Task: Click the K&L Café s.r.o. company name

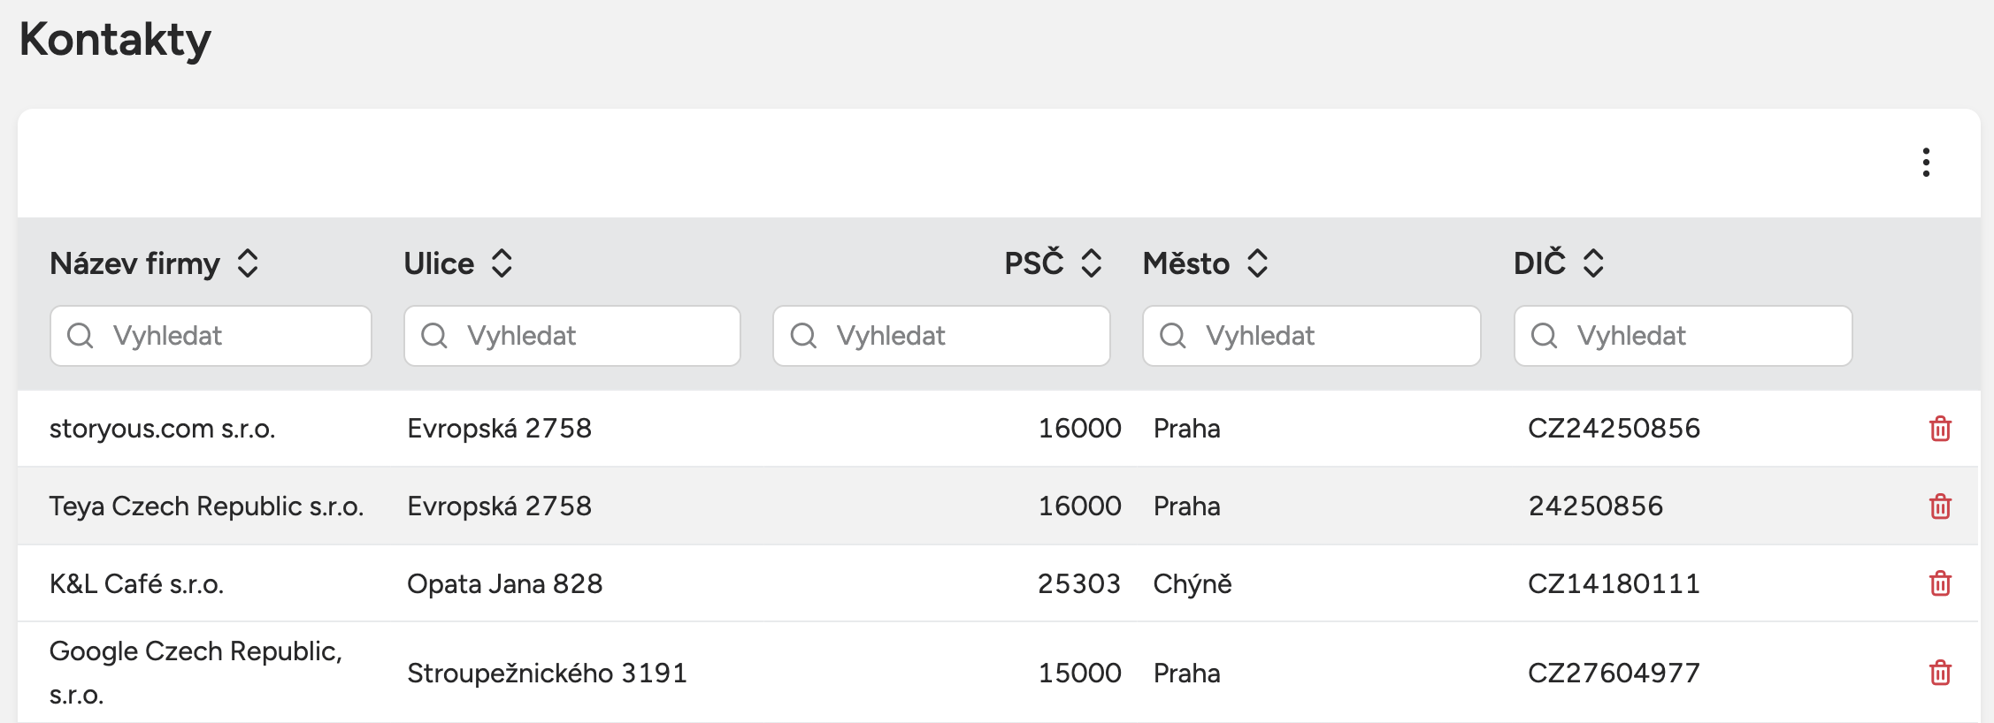Action: [x=136, y=584]
